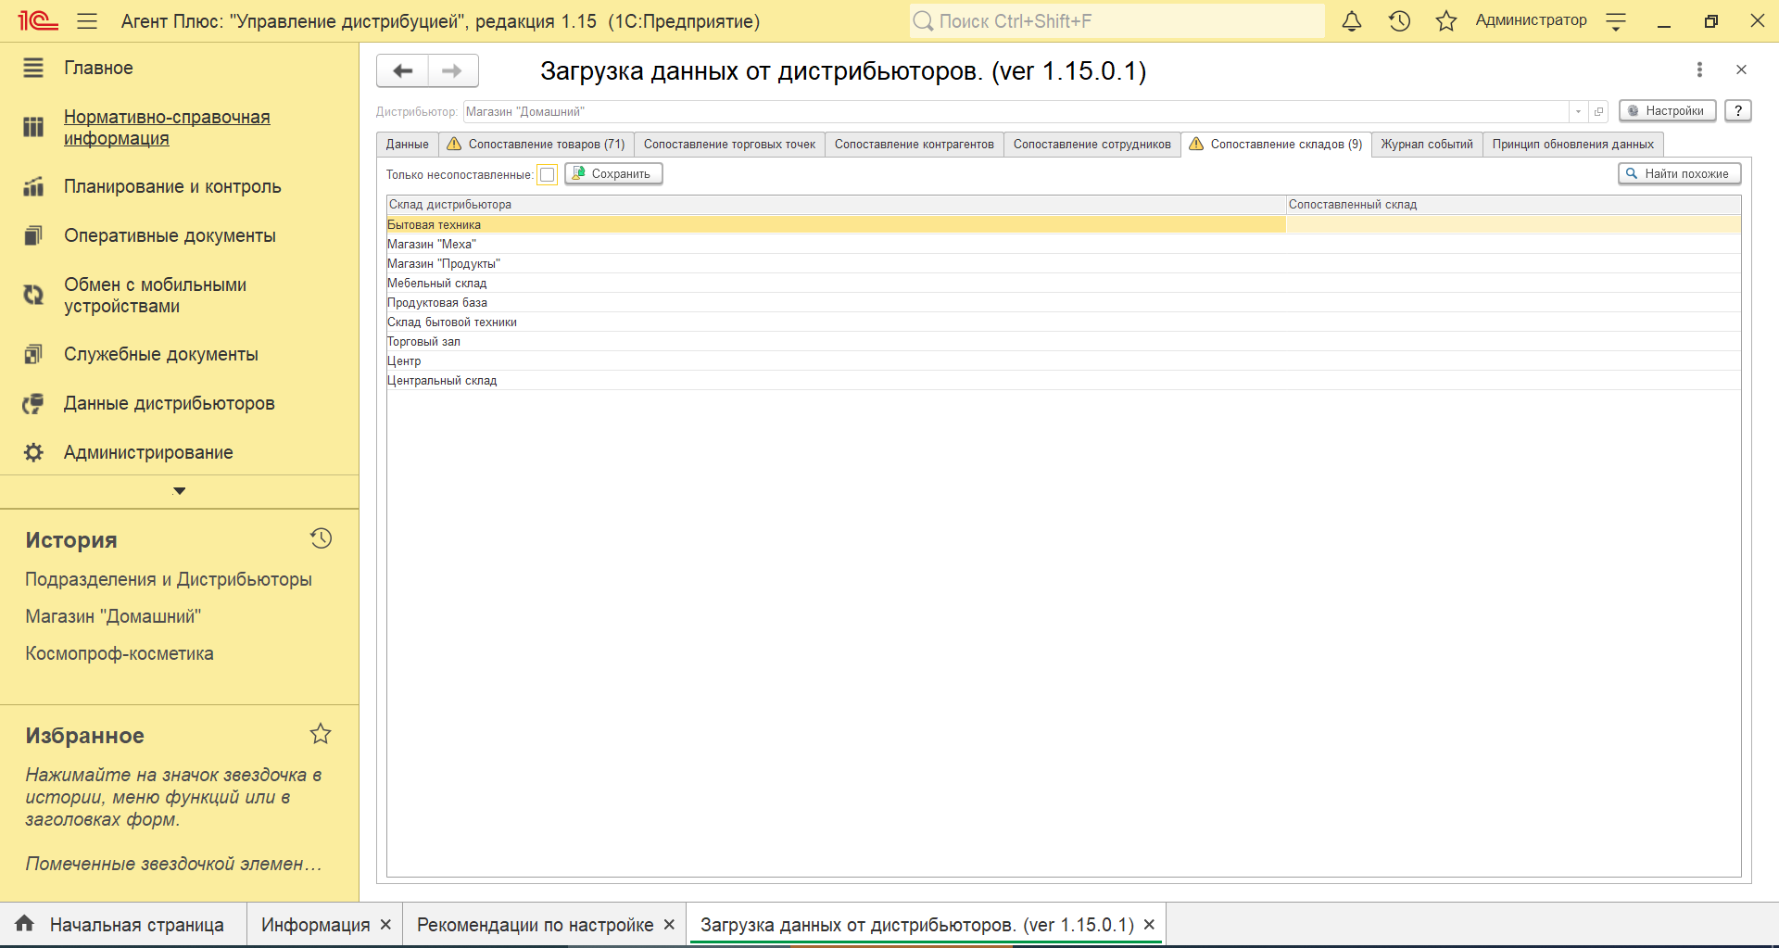1779x948 pixels.
Task: Click the Склад дистрибьютора column header
Action: click(x=836, y=205)
